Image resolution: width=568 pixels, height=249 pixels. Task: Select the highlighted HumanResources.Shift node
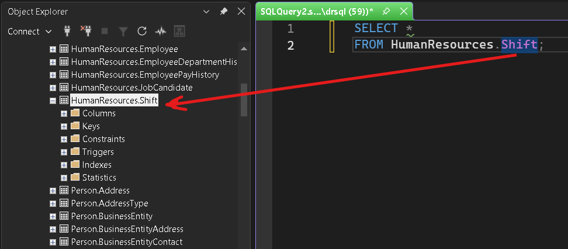coord(115,101)
